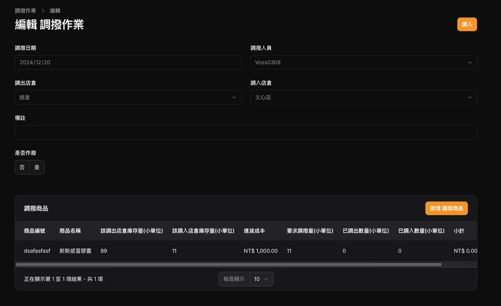Click the 已調入數量(小單位) column header
Screen dimensions: 501x306
pyautogui.click(x=421, y=231)
